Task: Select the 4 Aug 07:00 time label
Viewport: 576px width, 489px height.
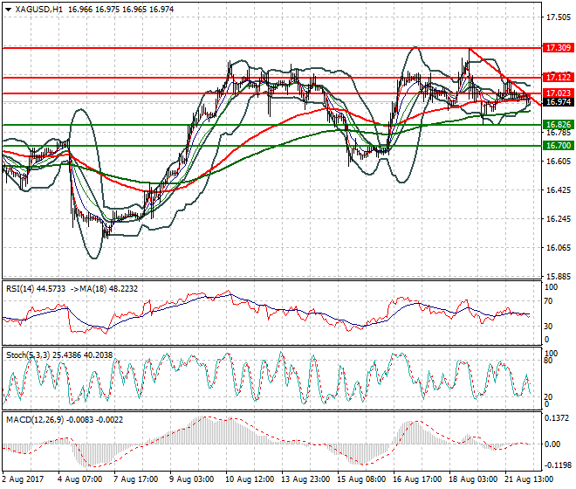Action: tap(80, 479)
